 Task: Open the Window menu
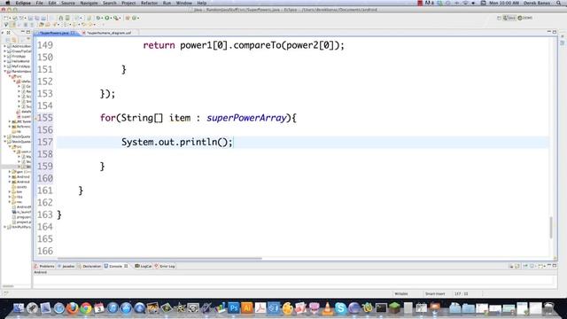tap(183, 3)
